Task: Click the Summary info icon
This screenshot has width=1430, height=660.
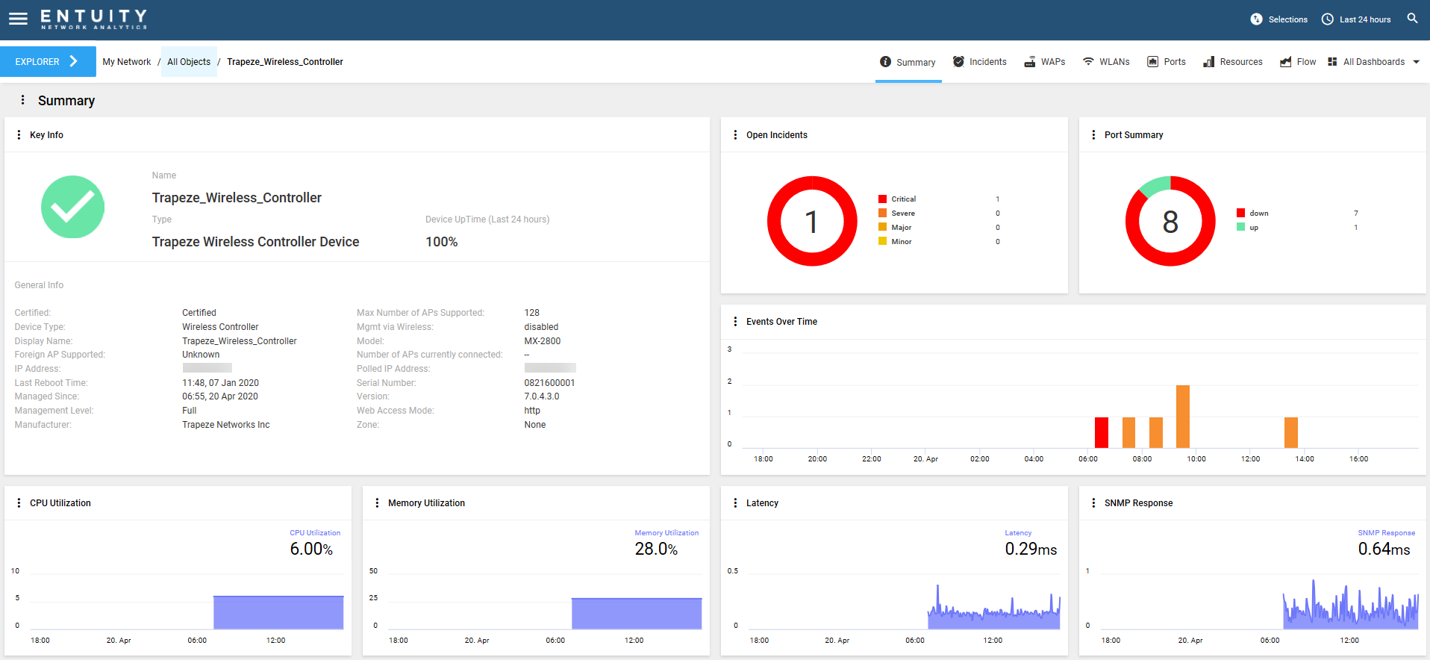Action: (x=885, y=62)
